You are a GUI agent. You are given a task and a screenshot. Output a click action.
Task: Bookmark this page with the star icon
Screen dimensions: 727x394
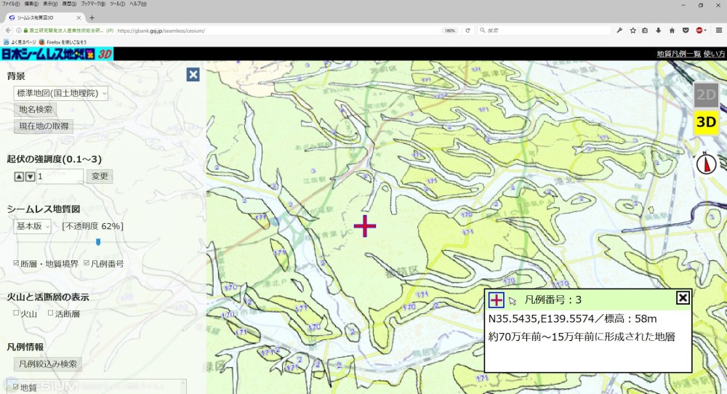point(632,31)
